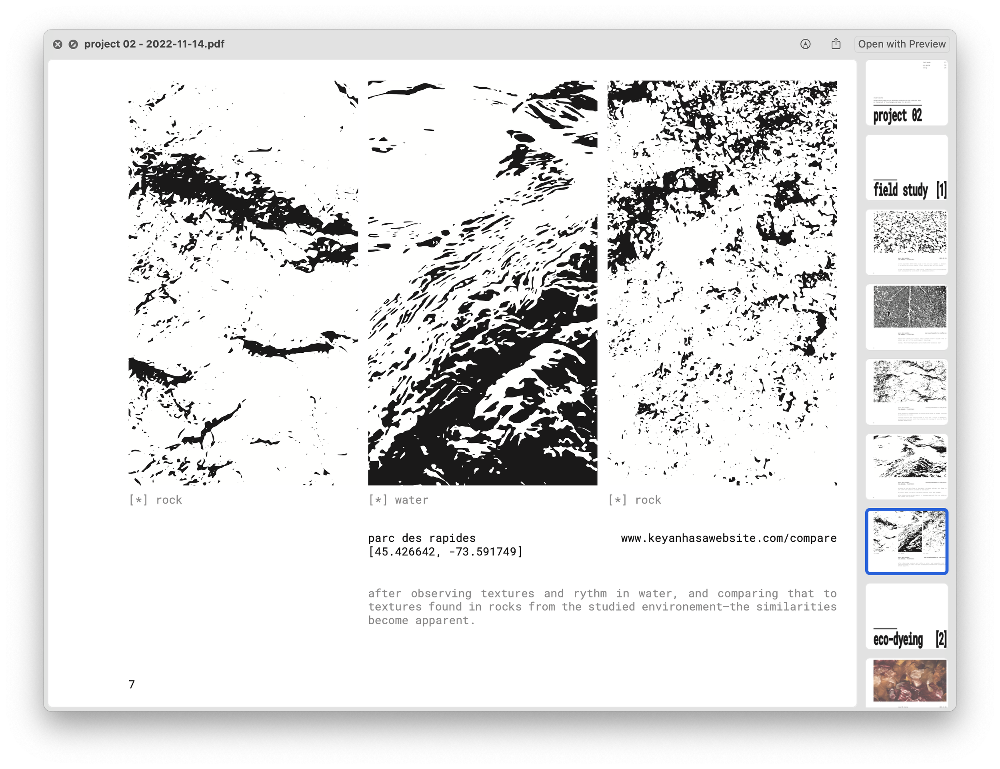The width and height of the screenshot is (1000, 769).
Task: Open the Markup tool icon
Action: [x=806, y=44]
